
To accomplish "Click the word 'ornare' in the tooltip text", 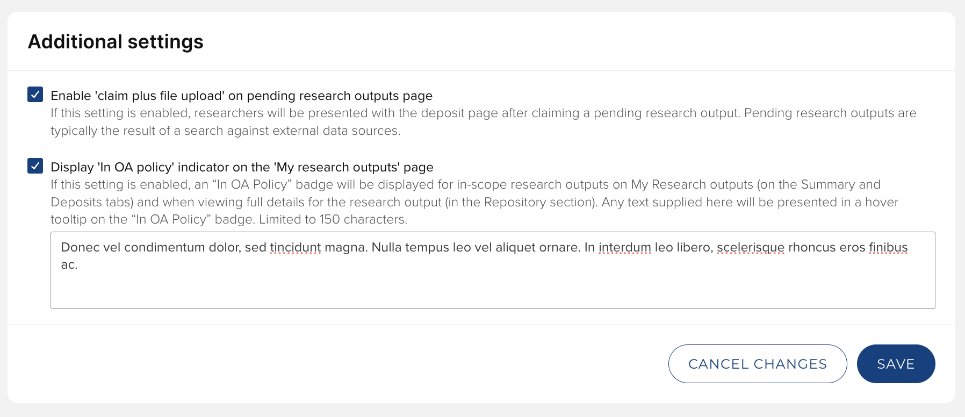I will point(559,248).
